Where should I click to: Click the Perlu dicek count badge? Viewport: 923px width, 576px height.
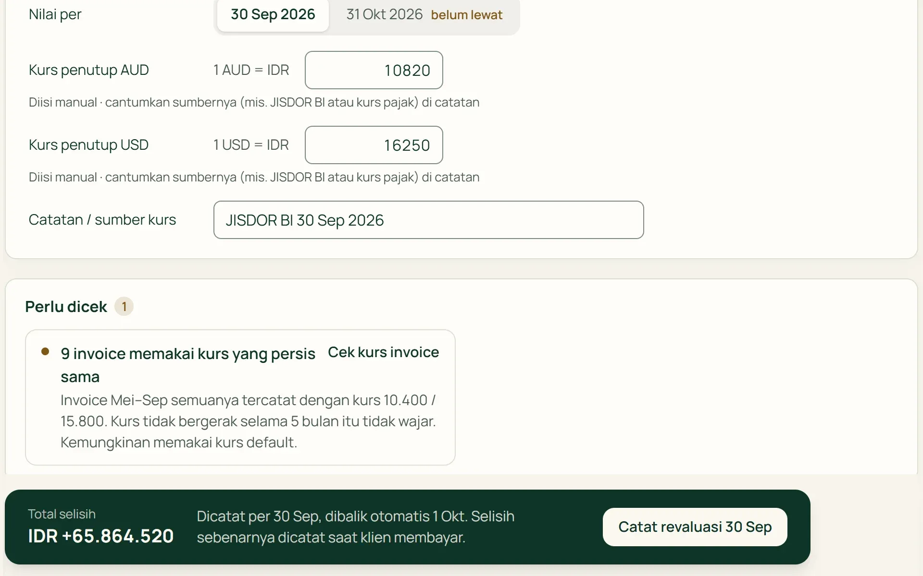124,306
